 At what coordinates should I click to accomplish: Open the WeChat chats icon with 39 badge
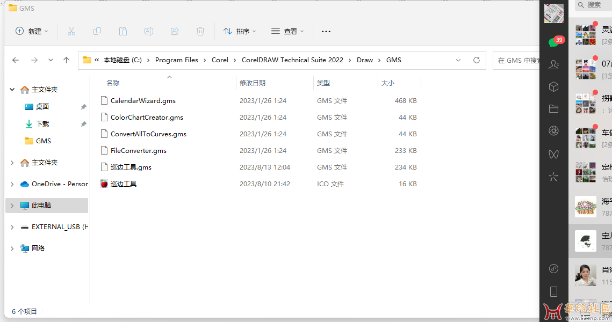[x=554, y=42]
